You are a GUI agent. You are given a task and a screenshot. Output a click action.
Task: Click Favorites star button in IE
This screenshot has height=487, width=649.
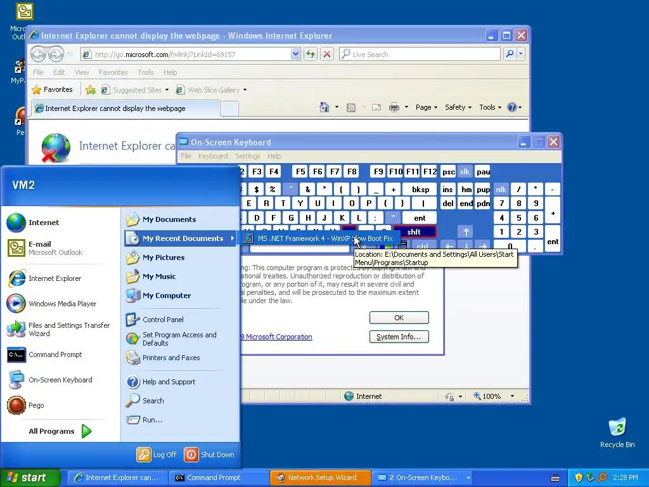52,89
